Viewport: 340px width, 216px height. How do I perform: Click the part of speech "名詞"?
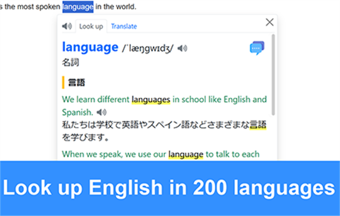pos(71,62)
